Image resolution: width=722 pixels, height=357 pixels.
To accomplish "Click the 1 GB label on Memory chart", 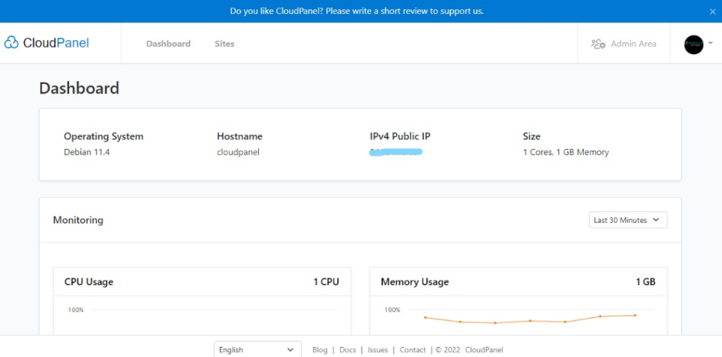I will 646,282.
